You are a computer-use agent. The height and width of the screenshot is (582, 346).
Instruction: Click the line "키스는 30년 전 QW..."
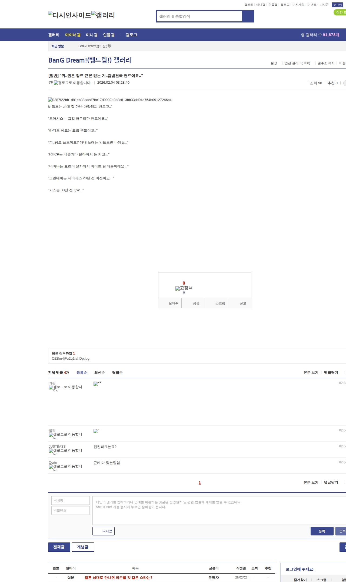(66, 190)
